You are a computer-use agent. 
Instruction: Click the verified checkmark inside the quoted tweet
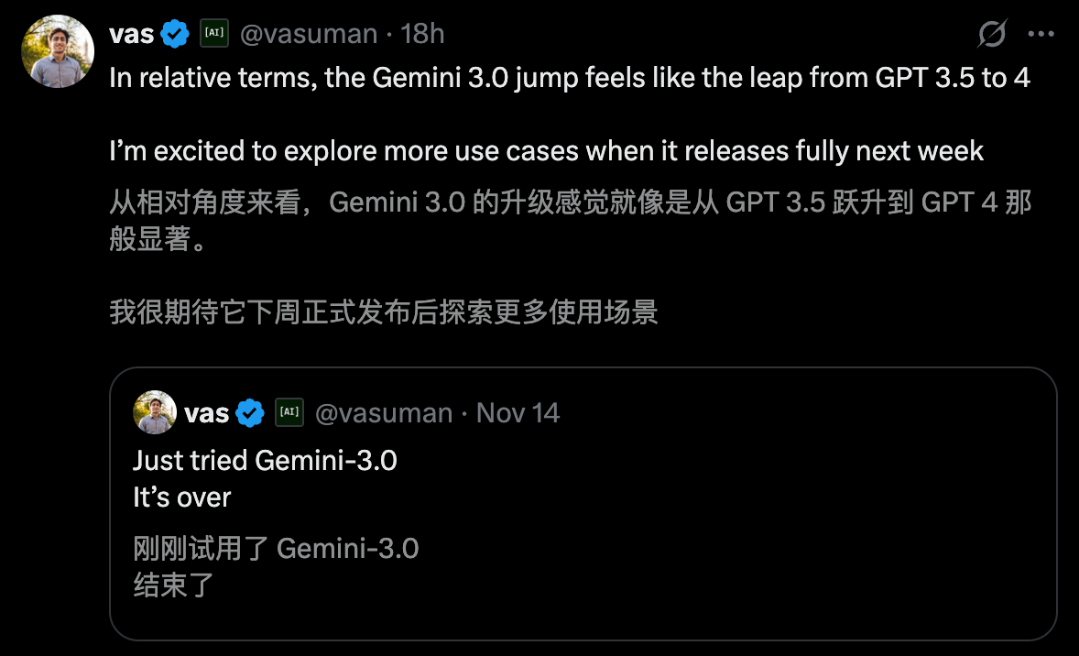coord(248,412)
